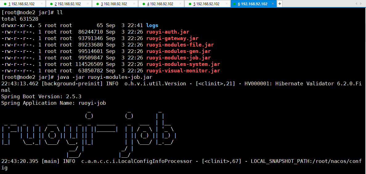Click the file name ruoyi-visual-monitor.jar

183,71
